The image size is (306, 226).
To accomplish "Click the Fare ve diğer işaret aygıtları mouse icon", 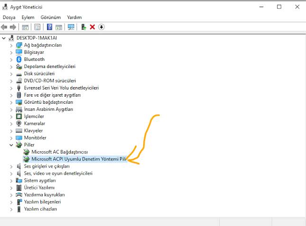I will tap(19, 95).
